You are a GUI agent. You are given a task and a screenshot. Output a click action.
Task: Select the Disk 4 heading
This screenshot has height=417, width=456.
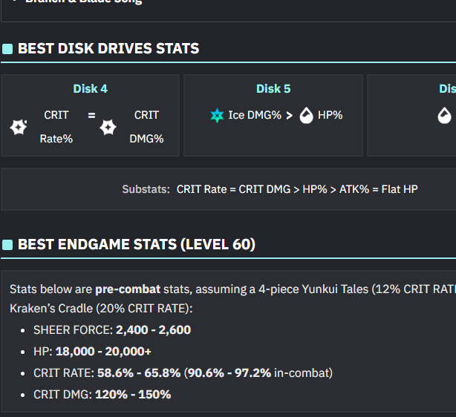90,89
